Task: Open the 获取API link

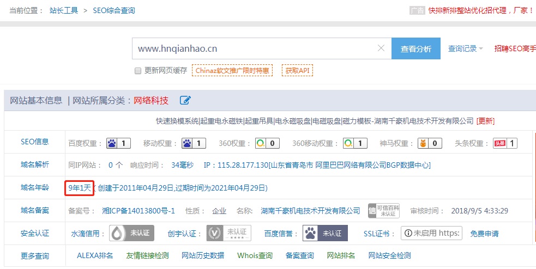Action: click(x=297, y=71)
